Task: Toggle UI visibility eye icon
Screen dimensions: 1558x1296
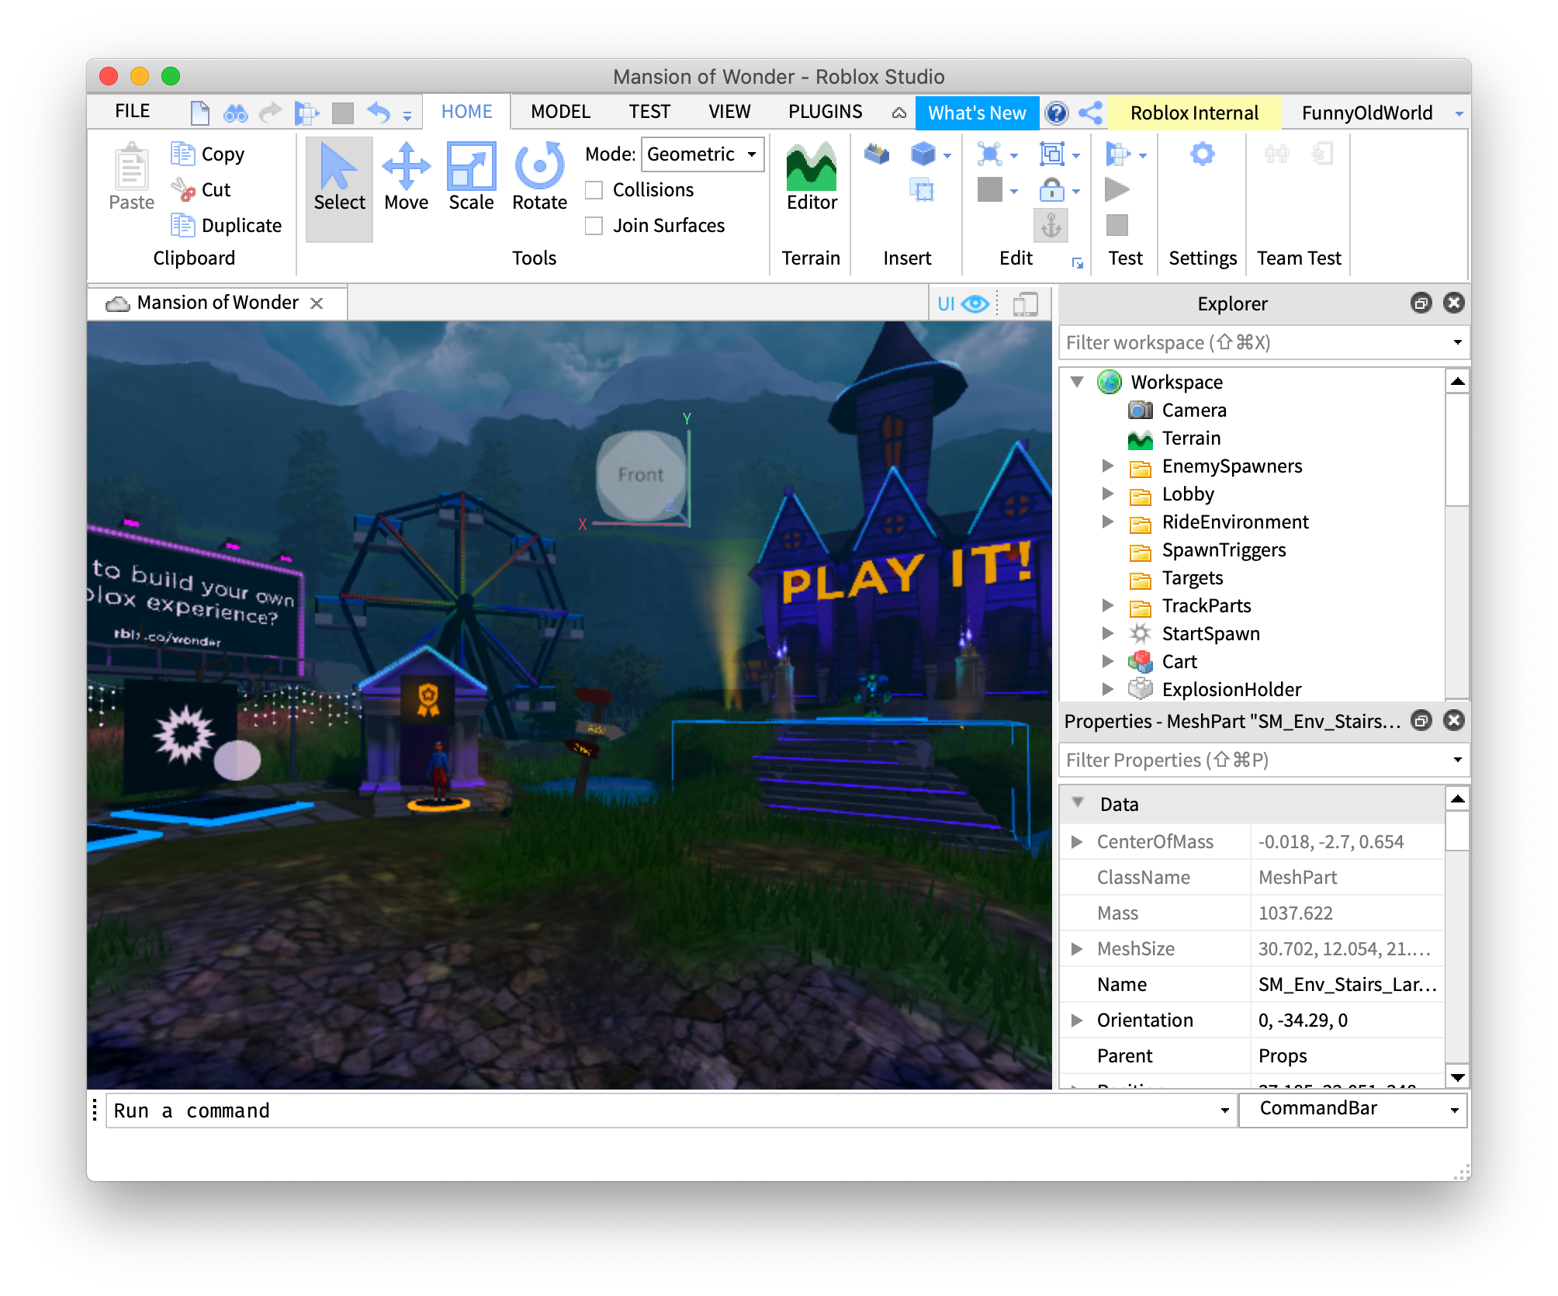Action: (975, 303)
